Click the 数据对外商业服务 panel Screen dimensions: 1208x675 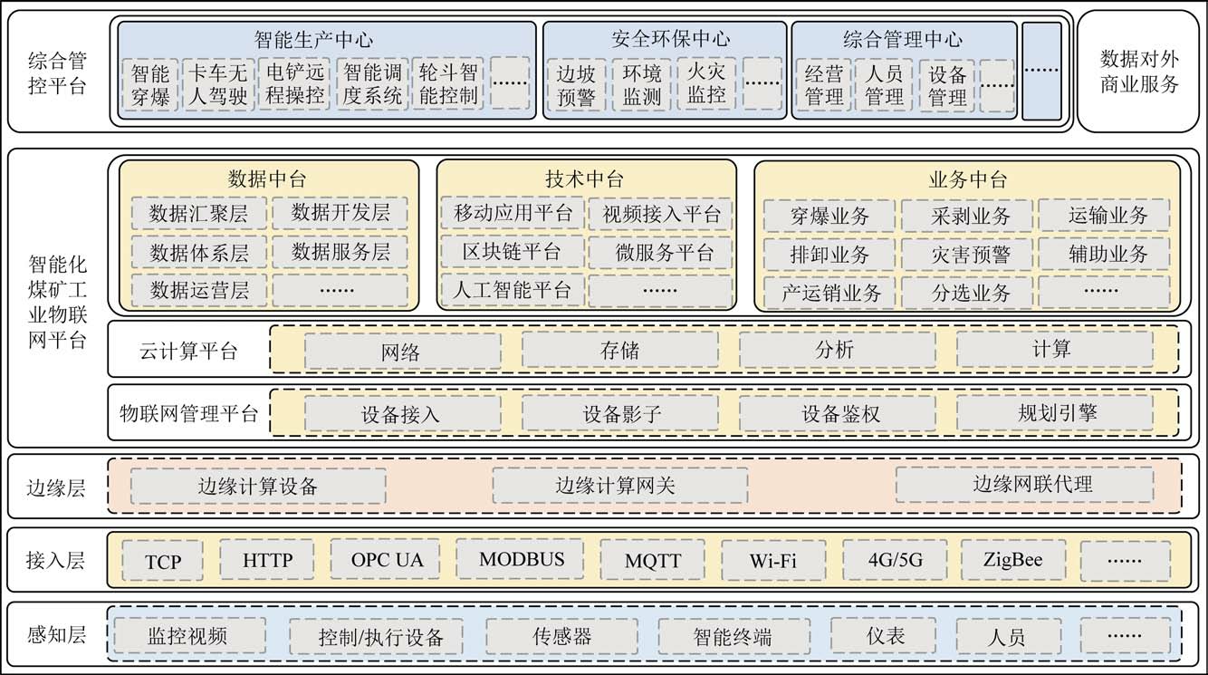[x=1139, y=72]
